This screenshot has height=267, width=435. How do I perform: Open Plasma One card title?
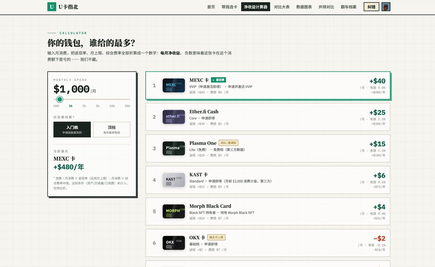click(203, 143)
